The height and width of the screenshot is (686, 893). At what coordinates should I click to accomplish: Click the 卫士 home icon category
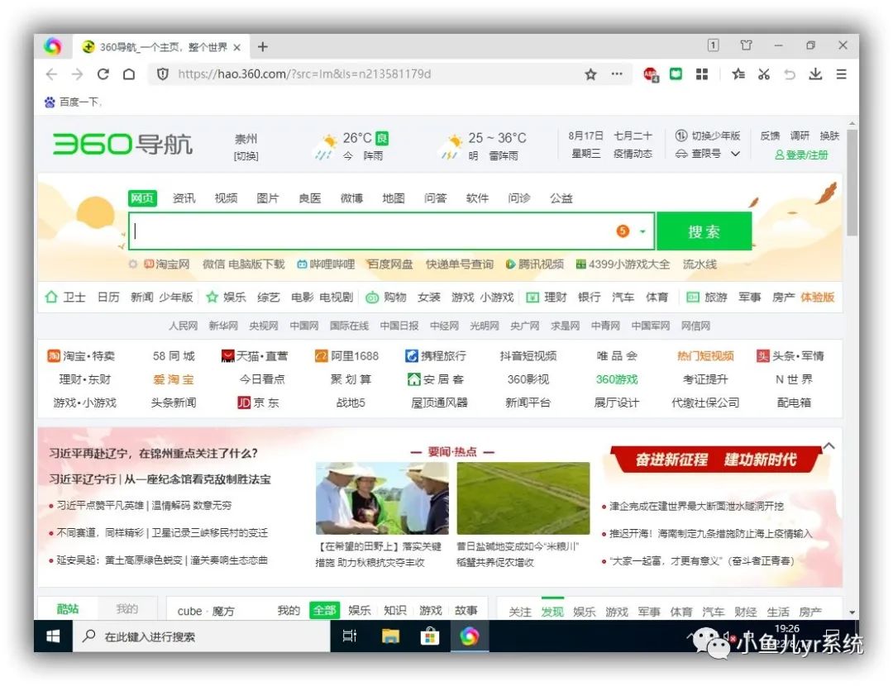click(65, 298)
